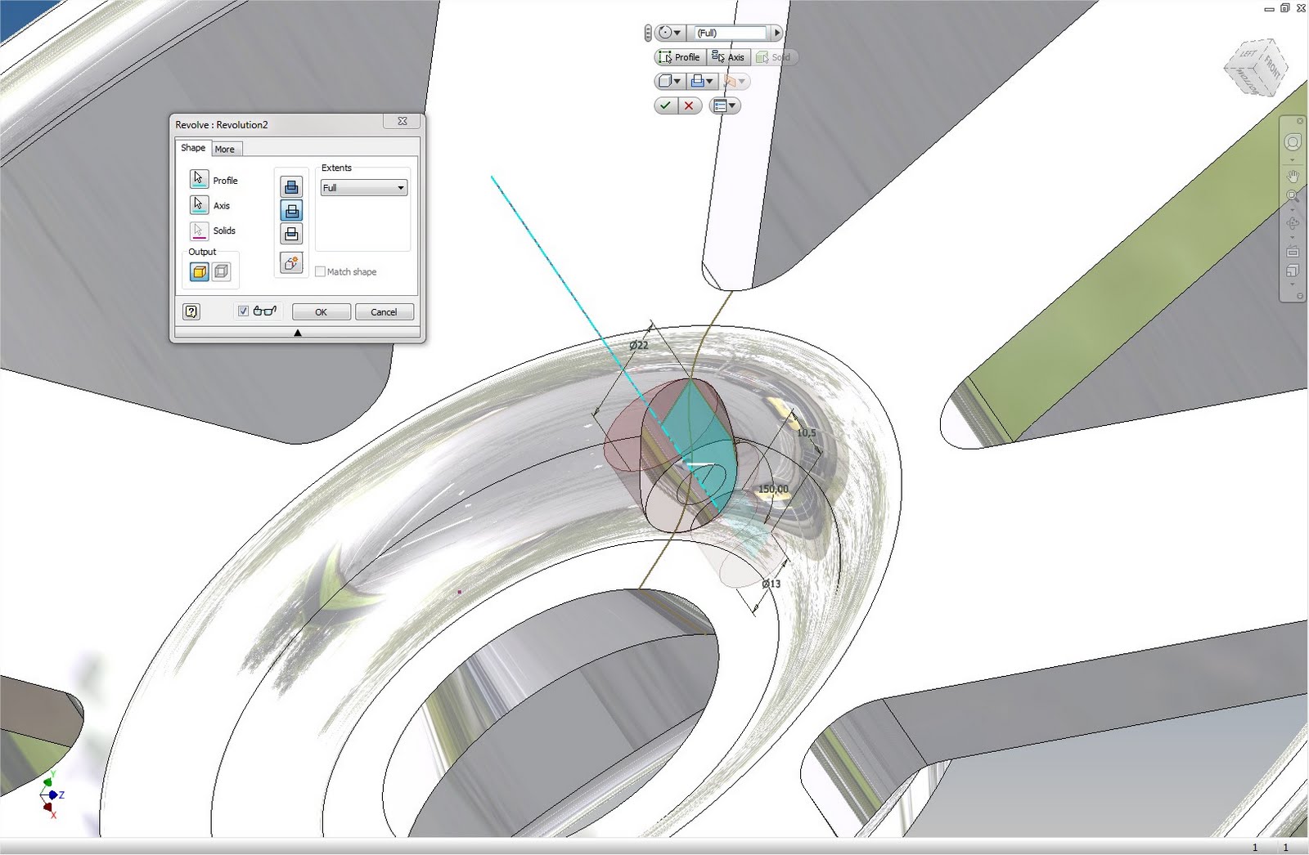Select Profile in the mini-toolbar

pyautogui.click(x=680, y=57)
